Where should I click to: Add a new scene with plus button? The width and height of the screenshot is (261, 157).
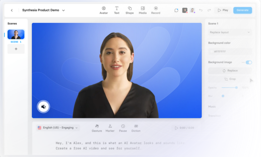click(x=16, y=49)
